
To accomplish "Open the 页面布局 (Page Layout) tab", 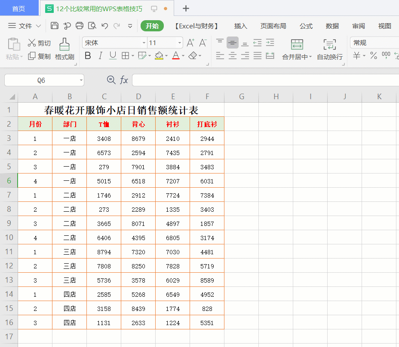I will point(273,26).
